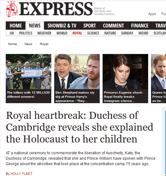Open the WORLD subsection
Screen dimensions: 166x176
[x=62, y=33]
